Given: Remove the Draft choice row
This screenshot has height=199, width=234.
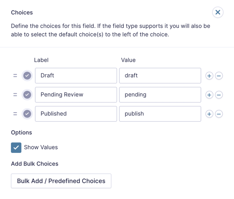Looking at the screenshot, I should pos(219,76).
